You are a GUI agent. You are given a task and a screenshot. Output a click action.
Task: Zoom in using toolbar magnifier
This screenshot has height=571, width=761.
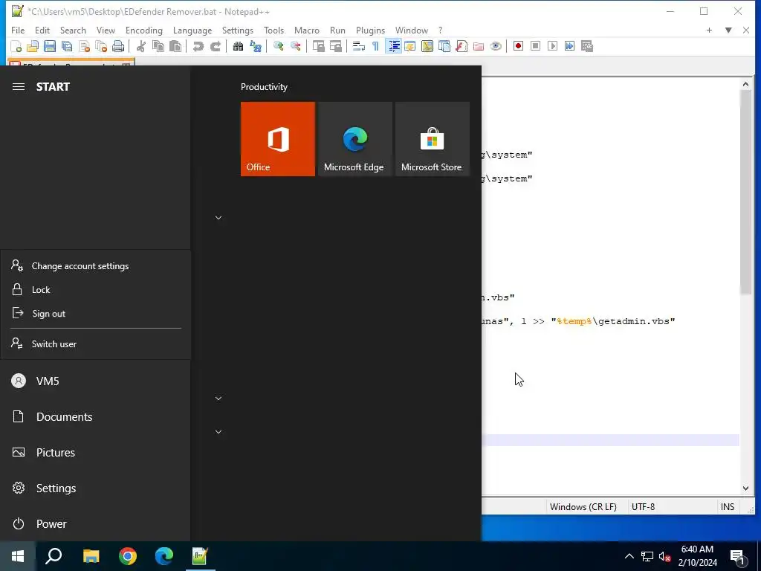pos(278,46)
